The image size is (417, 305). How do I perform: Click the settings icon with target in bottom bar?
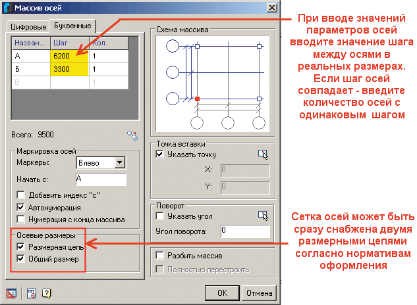coord(32,293)
